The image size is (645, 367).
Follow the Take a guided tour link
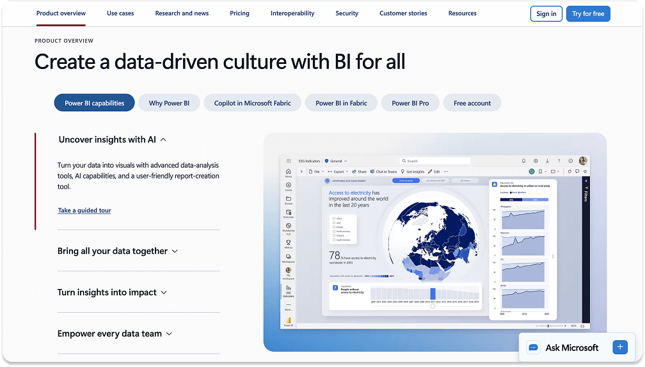84,210
